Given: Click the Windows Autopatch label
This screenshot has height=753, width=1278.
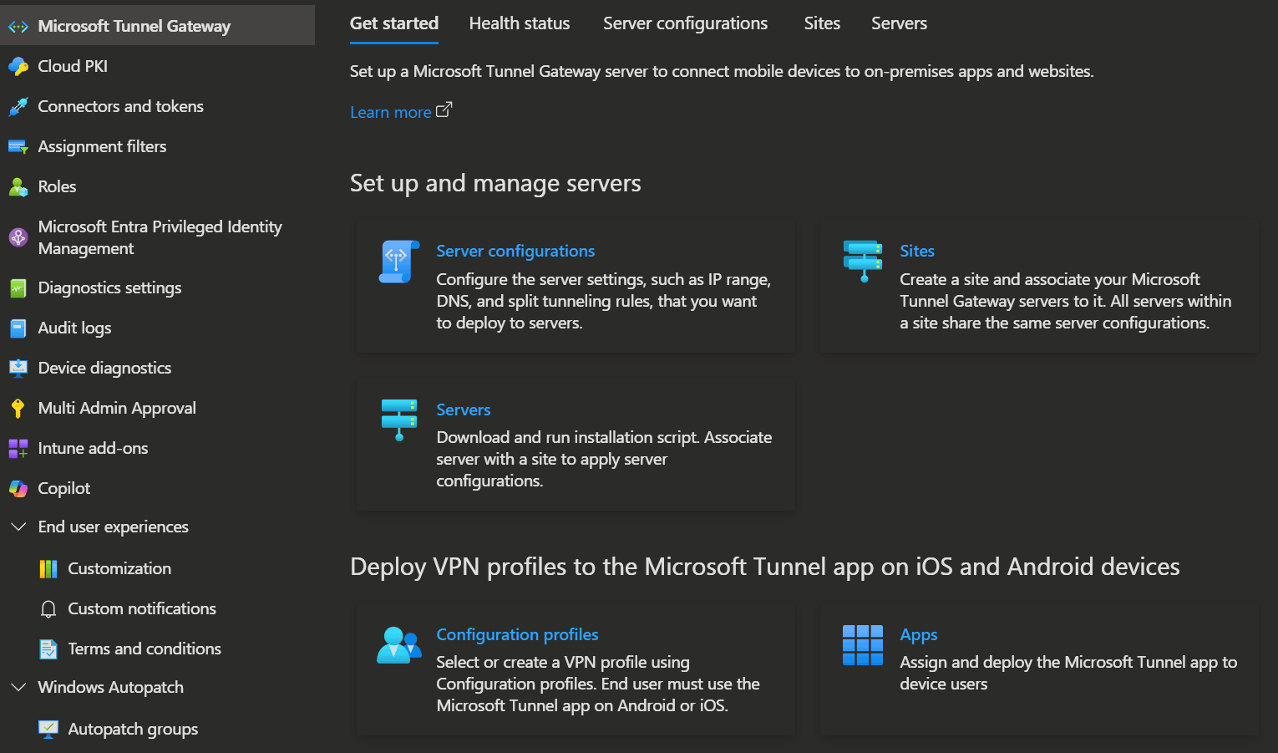Looking at the screenshot, I should [111, 688].
